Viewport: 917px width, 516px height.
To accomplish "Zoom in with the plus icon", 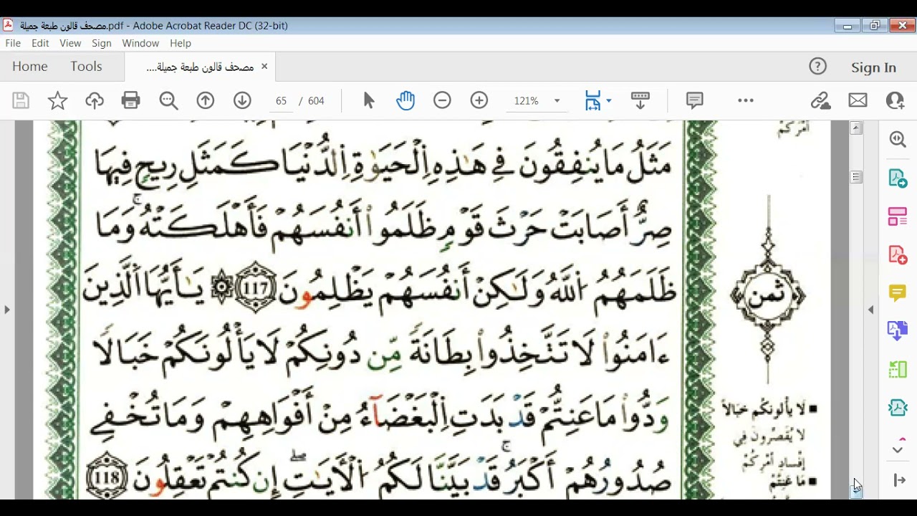I will pos(479,101).
